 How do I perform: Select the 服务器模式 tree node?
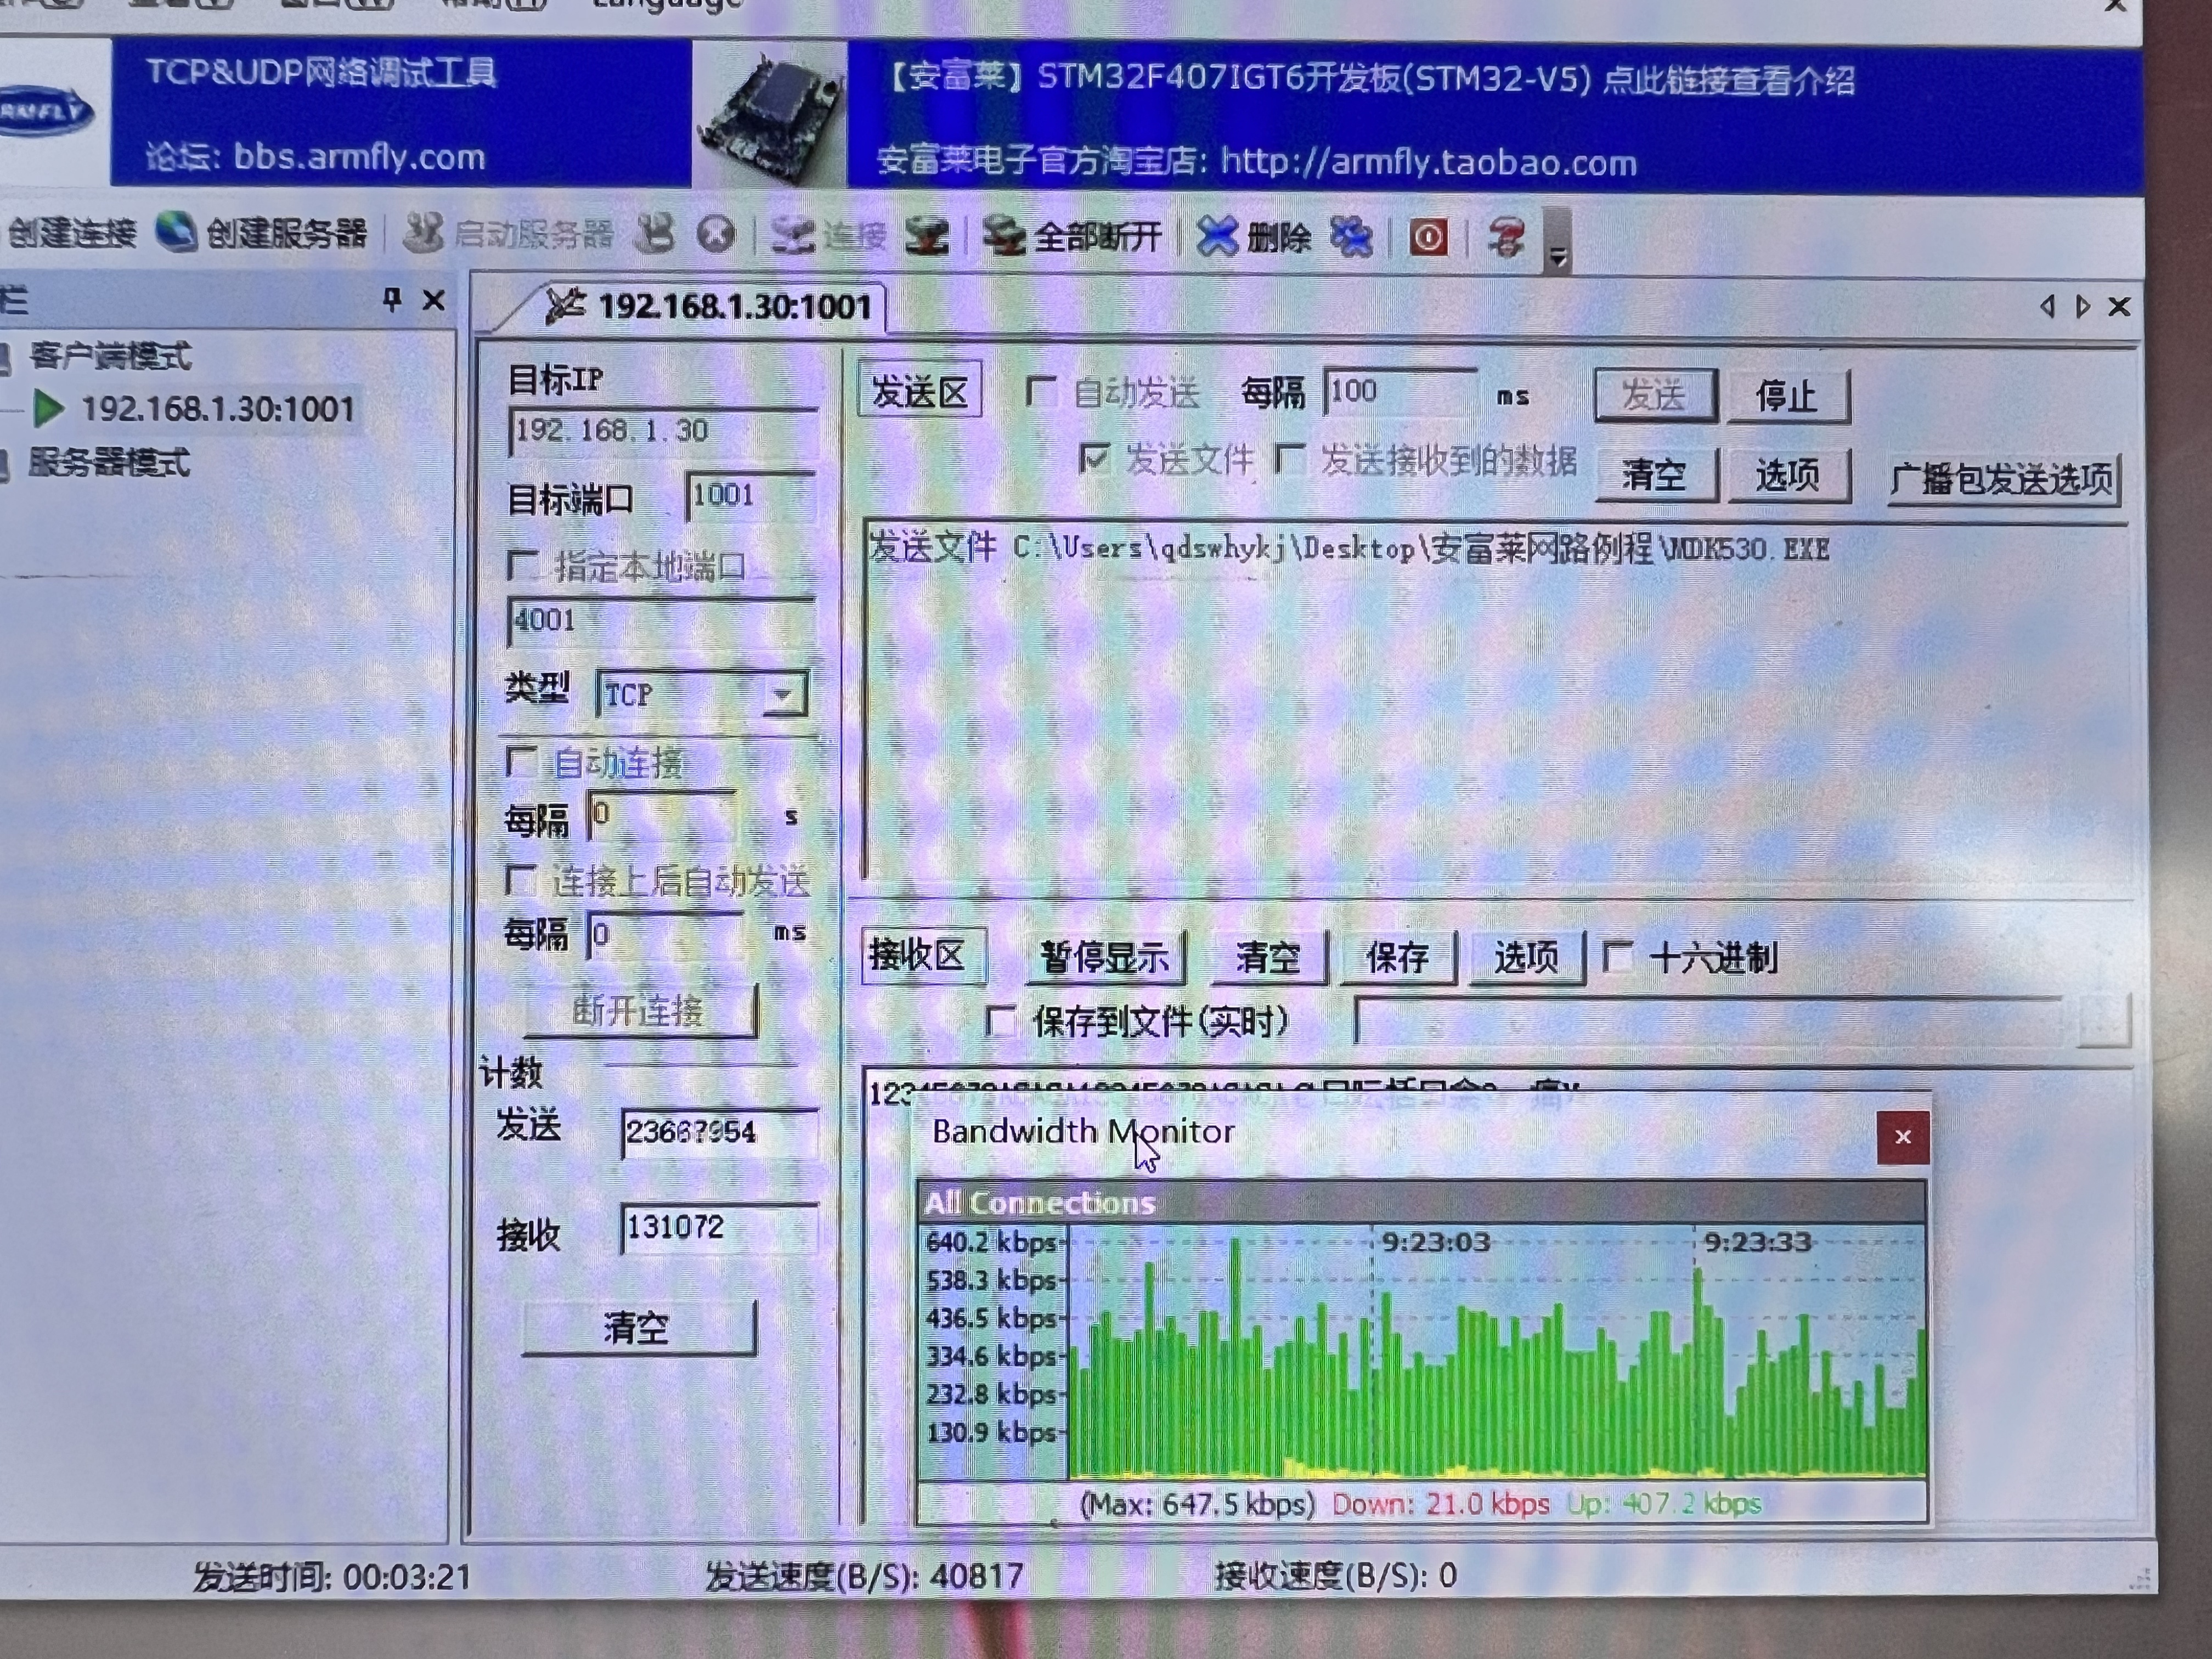(x=109, y=462)
